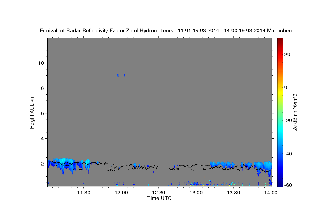Click the '11:30' time tick label
The image size is (336, 224).
84,193
